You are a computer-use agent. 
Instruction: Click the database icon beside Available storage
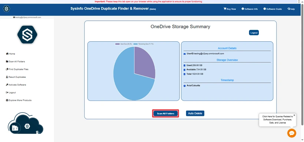(x=185, y=70)
